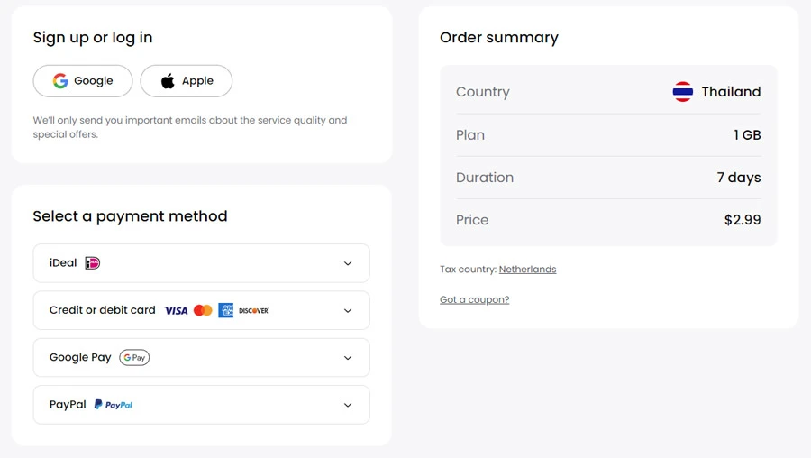
Task: Select Credit or debit card label
Action: point(103,310)
